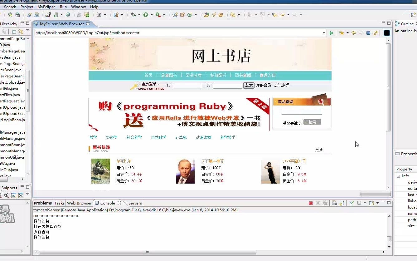Open the URL history dropdown in the address bar
Image resolution: width=417 pixels, height=261 pixels.
pyautogui.click(x=323, y=33)
